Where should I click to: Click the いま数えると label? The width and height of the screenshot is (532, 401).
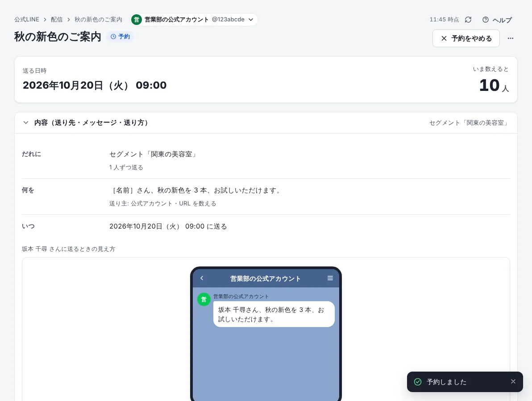[x=491, y=69]
